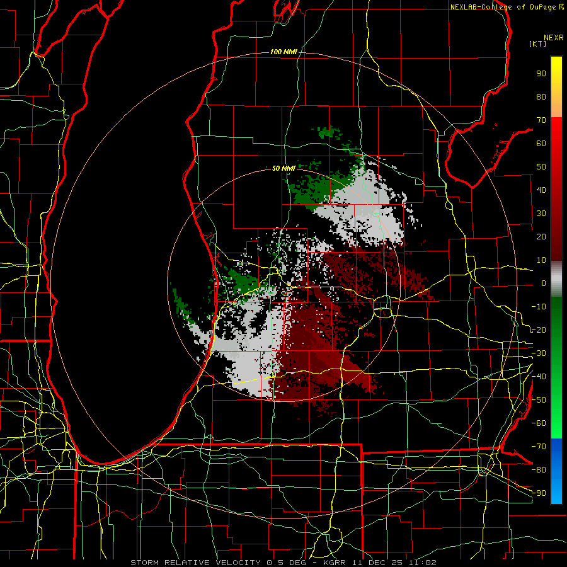Click the -40 value on the velocity legend

[x=539, y=377]
